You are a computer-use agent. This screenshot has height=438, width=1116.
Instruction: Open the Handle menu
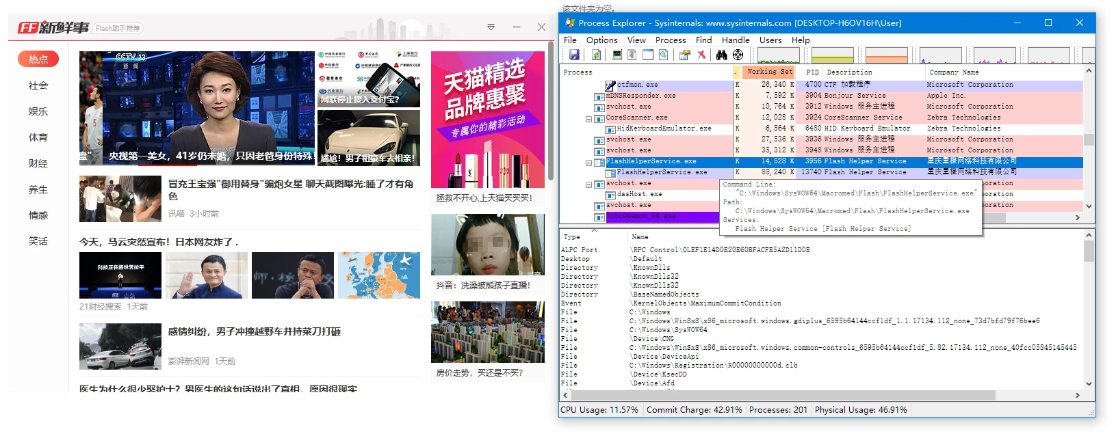(x=736, y=40)
